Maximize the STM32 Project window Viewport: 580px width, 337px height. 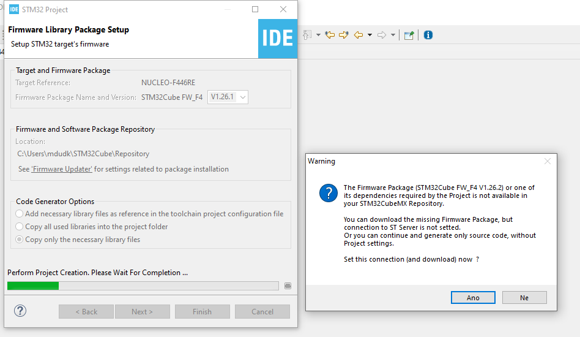(x=255, y=9)
